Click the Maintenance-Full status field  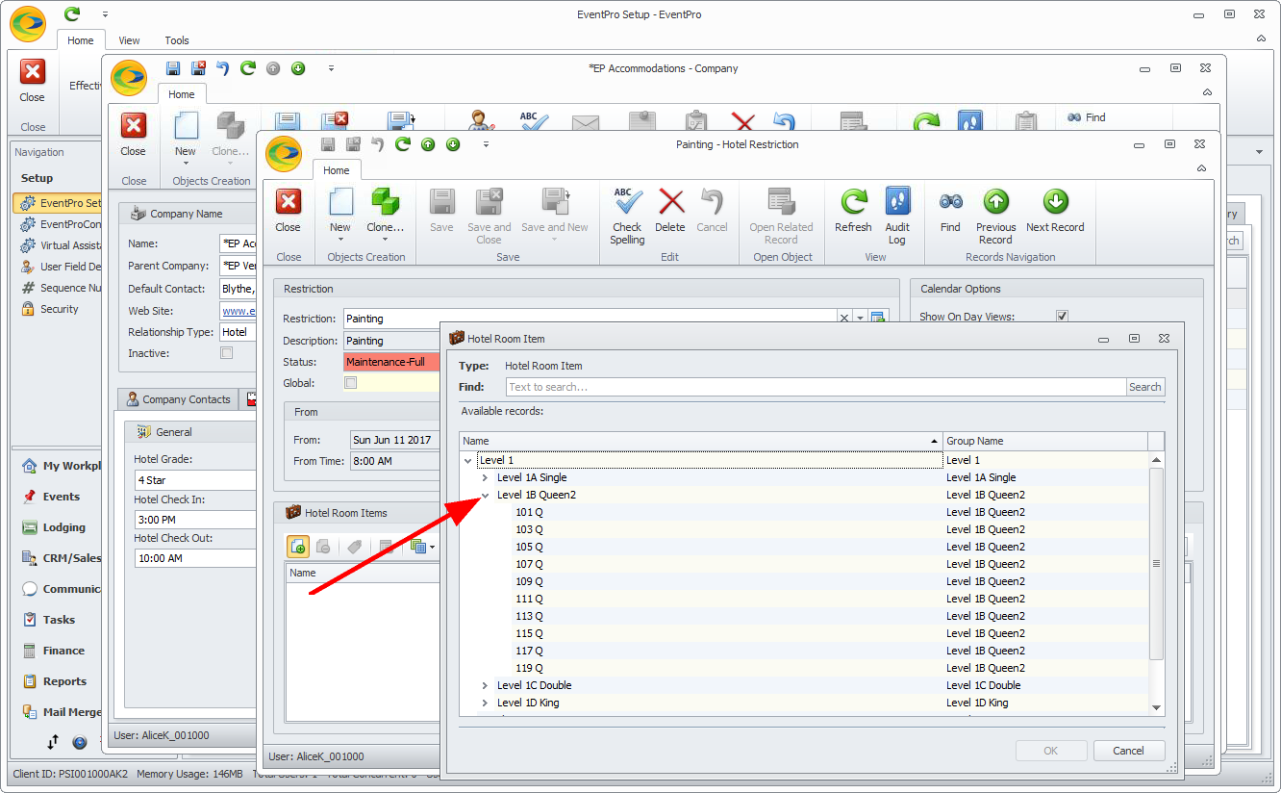tap(391, 362)
